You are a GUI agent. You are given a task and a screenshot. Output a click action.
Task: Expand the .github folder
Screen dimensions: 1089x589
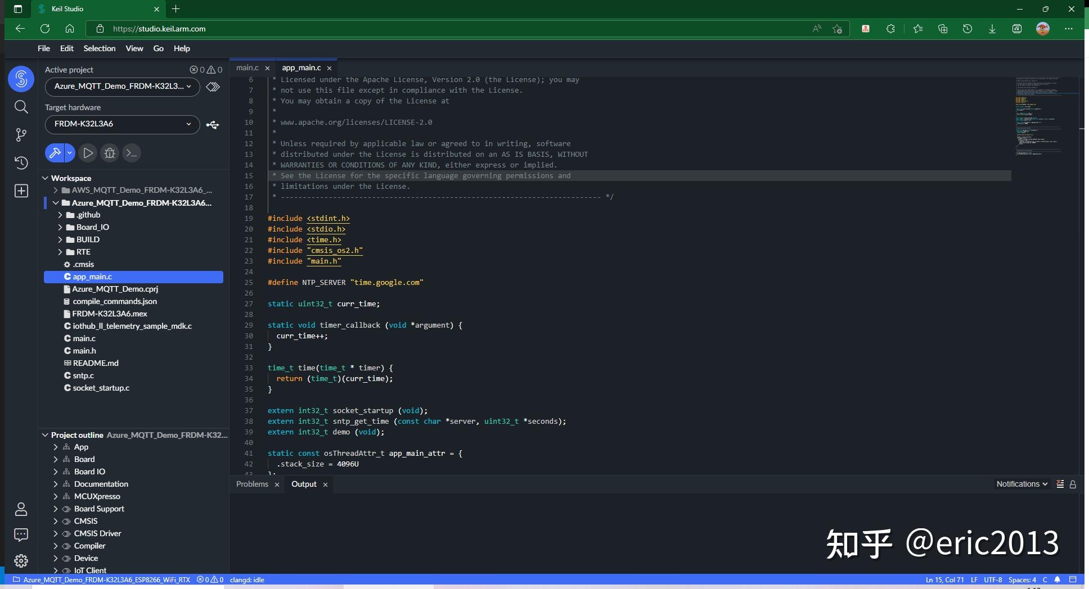(x=60, y=215)
